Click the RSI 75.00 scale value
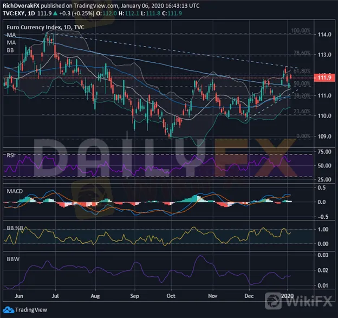Image resolution: width=338 pixels, height=318 pixels. coord(324,152)
